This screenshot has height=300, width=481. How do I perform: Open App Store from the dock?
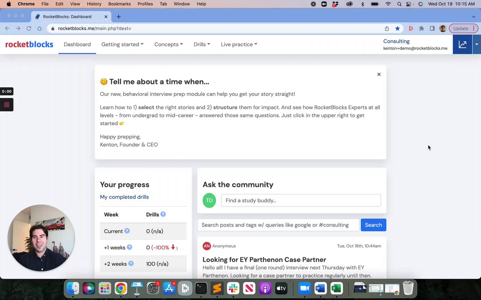(169, 288)
